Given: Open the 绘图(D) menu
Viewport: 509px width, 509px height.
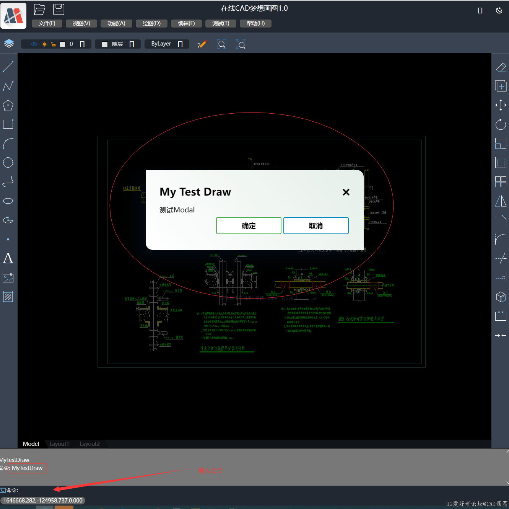Looking at the screenshot, I should coord(151,23).
